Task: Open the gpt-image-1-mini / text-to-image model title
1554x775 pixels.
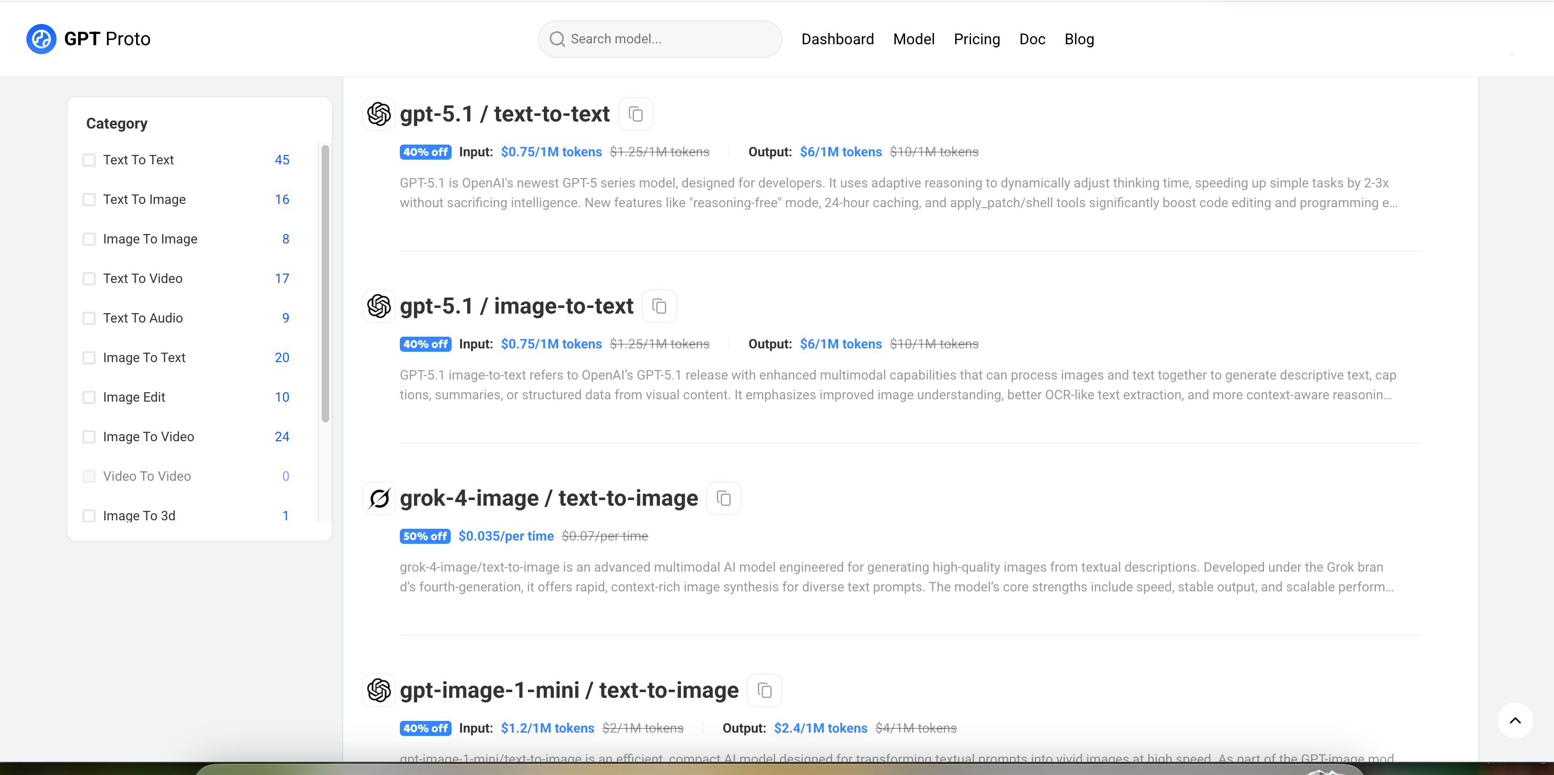Action: [x=569, y=690]
